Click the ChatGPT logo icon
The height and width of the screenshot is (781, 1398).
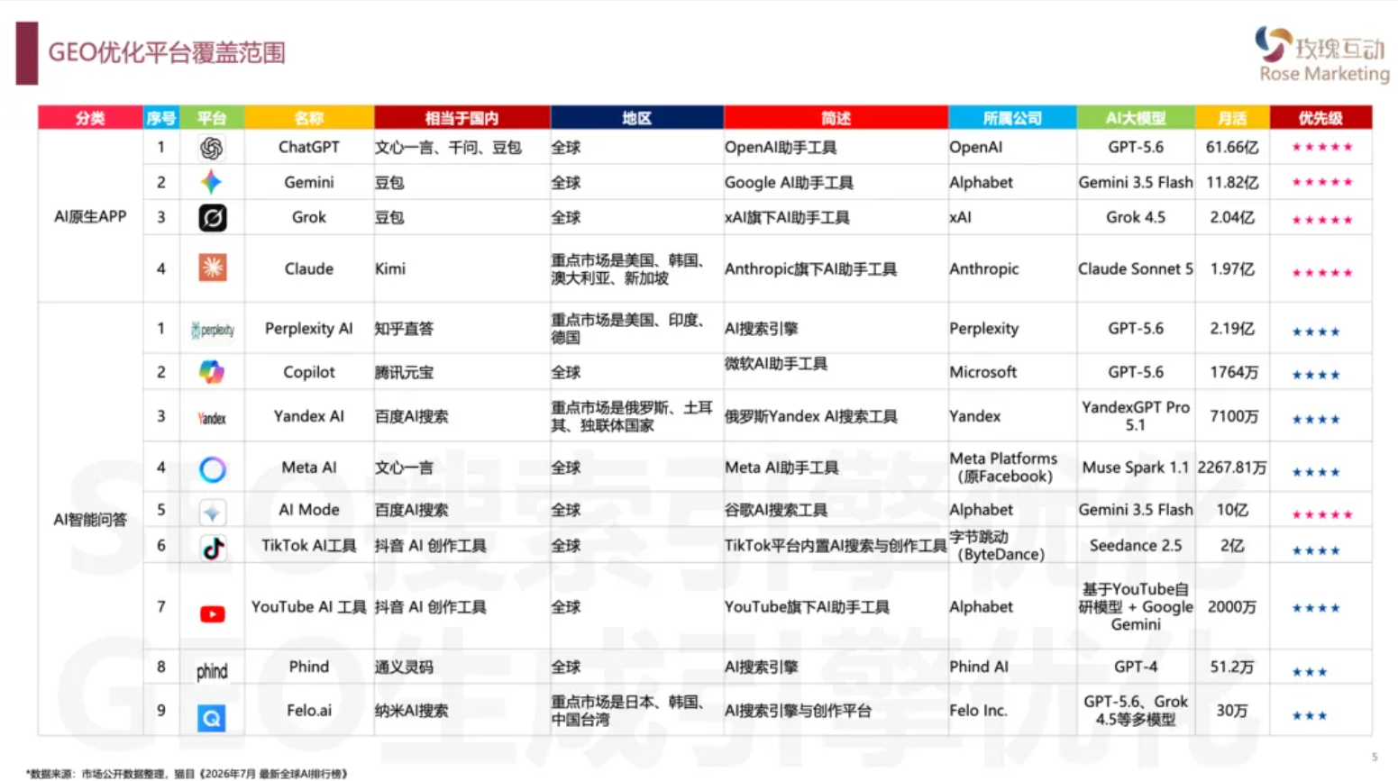tap(211, 148)
